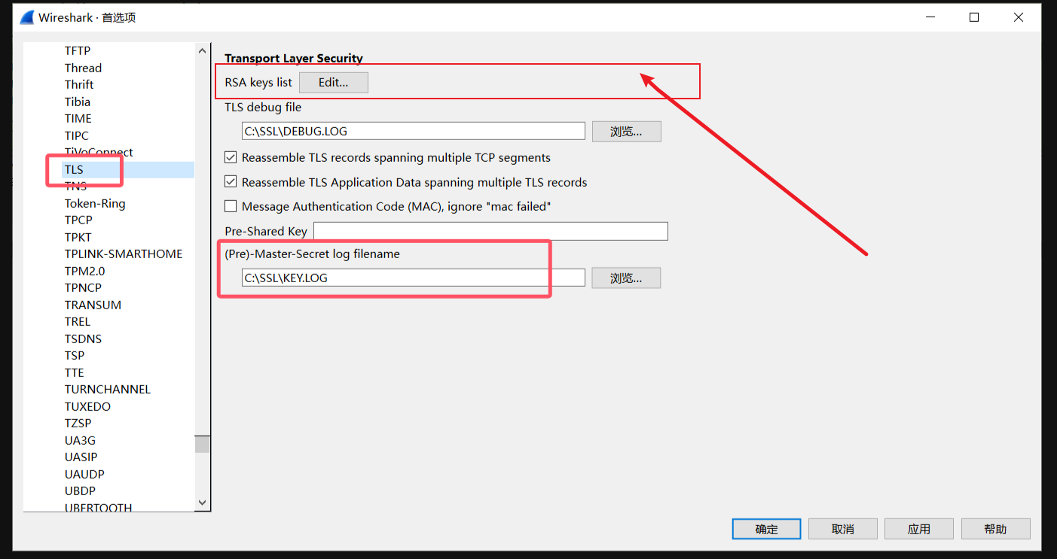1057x559 pixels.
Task: Click the "TLS debug file" label
Action: click(x=263, y=108)
